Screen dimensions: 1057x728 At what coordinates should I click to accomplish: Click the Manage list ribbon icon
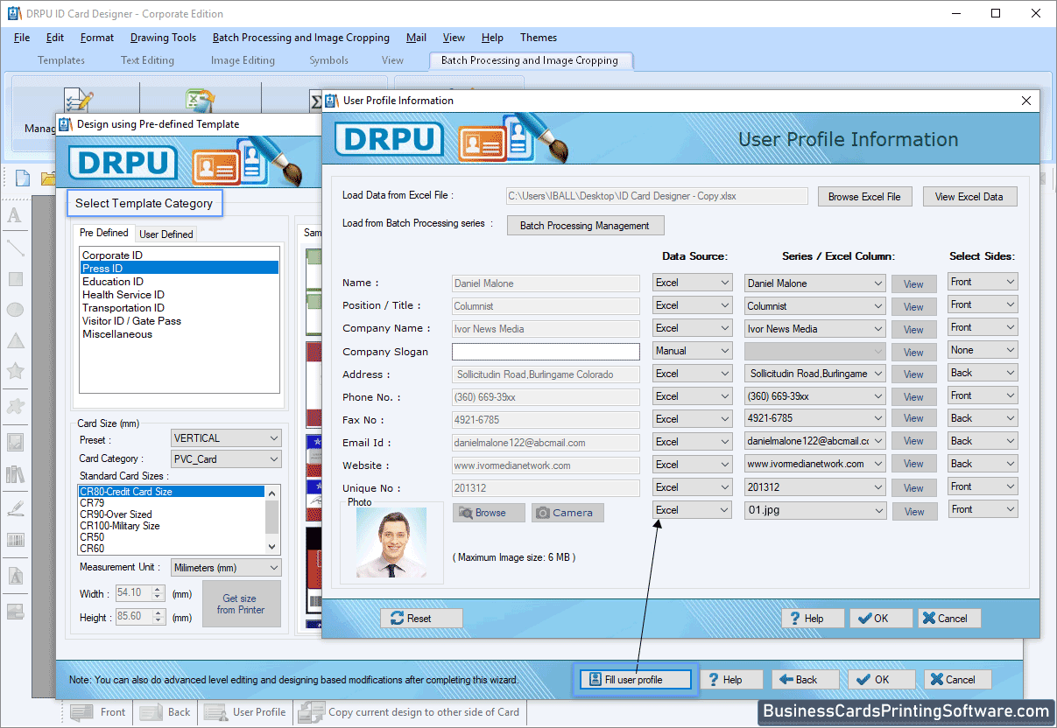[77, 99]
